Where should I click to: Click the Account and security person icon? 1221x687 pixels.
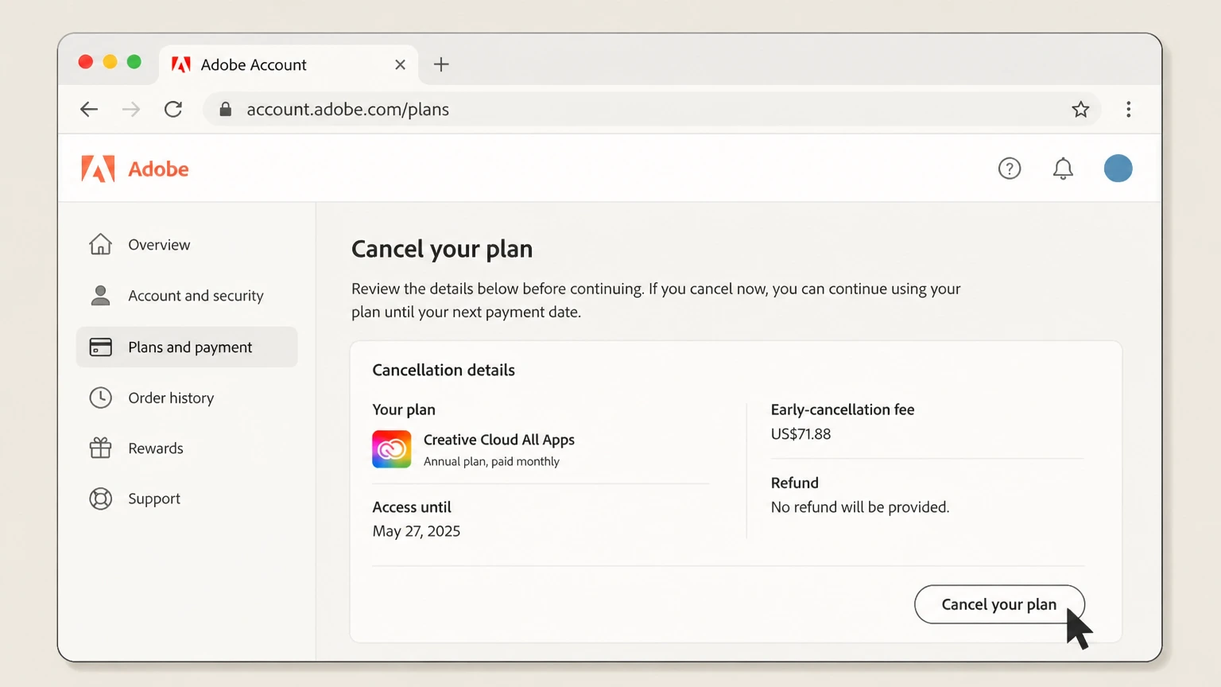(100, 295)
